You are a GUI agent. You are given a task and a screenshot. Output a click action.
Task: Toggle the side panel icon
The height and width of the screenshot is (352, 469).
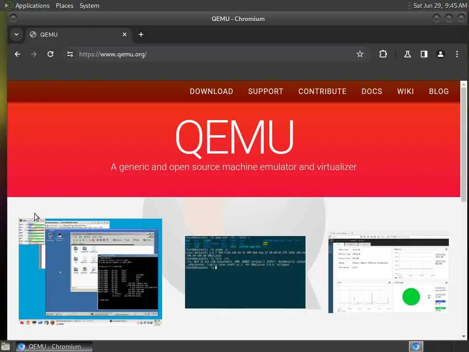click(x=424, y=54)
